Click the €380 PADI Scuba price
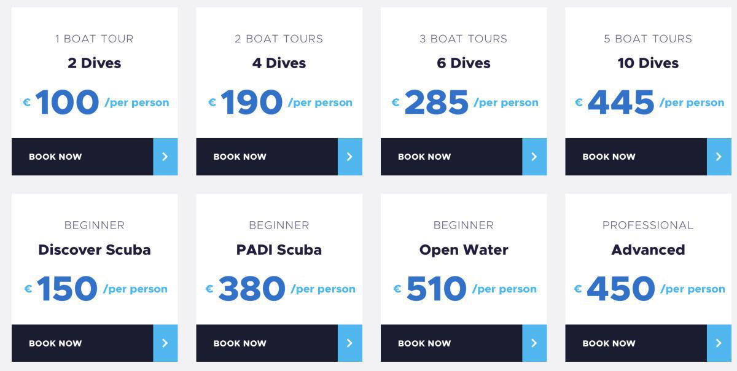 pos(251,289)
